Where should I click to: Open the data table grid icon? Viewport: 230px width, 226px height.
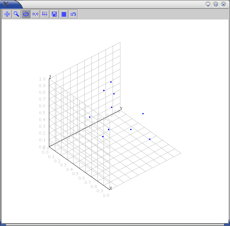[63, 14]
